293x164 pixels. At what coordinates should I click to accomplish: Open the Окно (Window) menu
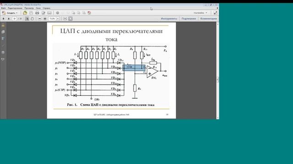[38, 8]
